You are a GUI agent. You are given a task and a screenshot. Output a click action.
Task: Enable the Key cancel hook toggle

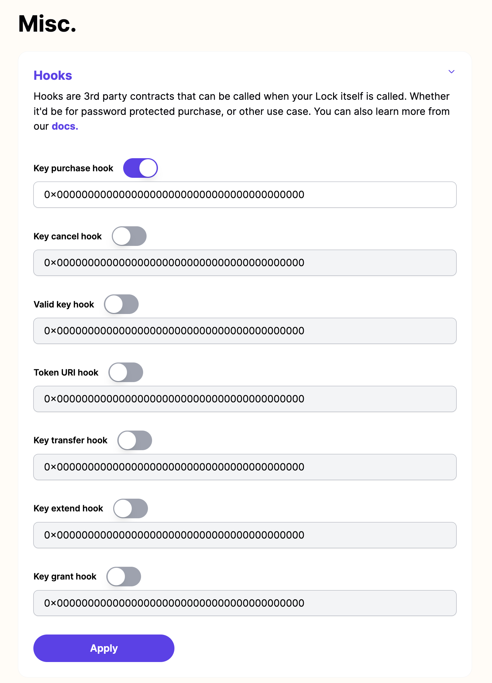click(x=129, y=236)
